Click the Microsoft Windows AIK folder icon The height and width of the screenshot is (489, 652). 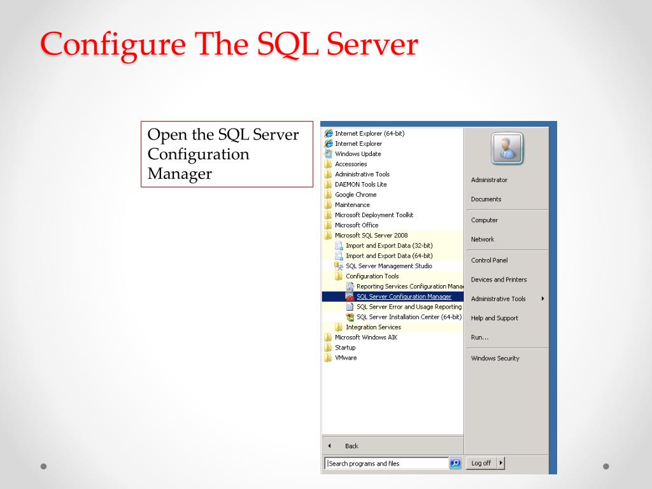pos(329,337)
